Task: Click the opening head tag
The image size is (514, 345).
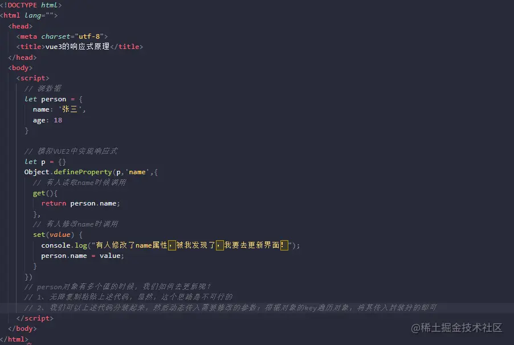Action: tap(21, 26)
